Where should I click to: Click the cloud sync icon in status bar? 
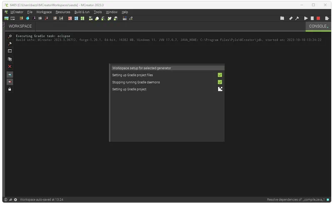(11, 200)
